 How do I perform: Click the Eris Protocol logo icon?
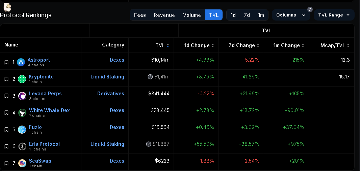point(22,146)
